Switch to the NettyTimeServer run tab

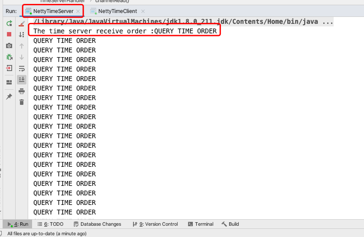(53, 11)
